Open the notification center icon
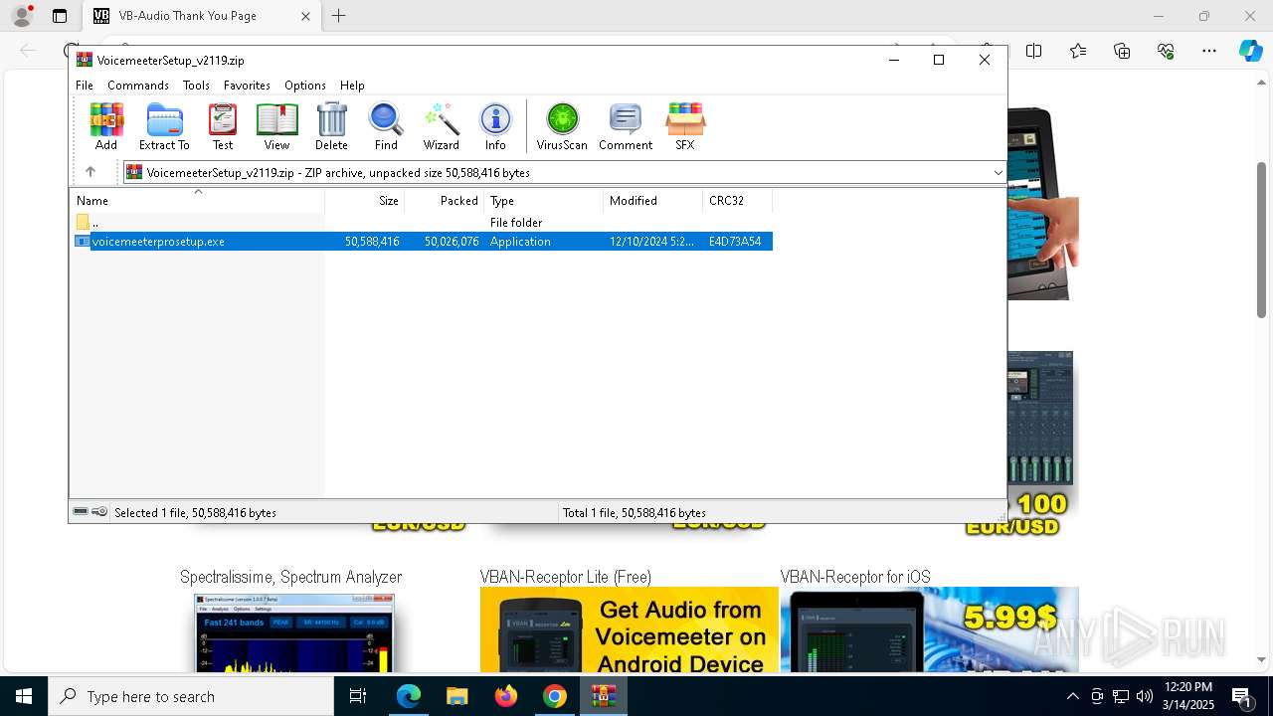The image size is (1273, 716). click(x=1241, y=697)
